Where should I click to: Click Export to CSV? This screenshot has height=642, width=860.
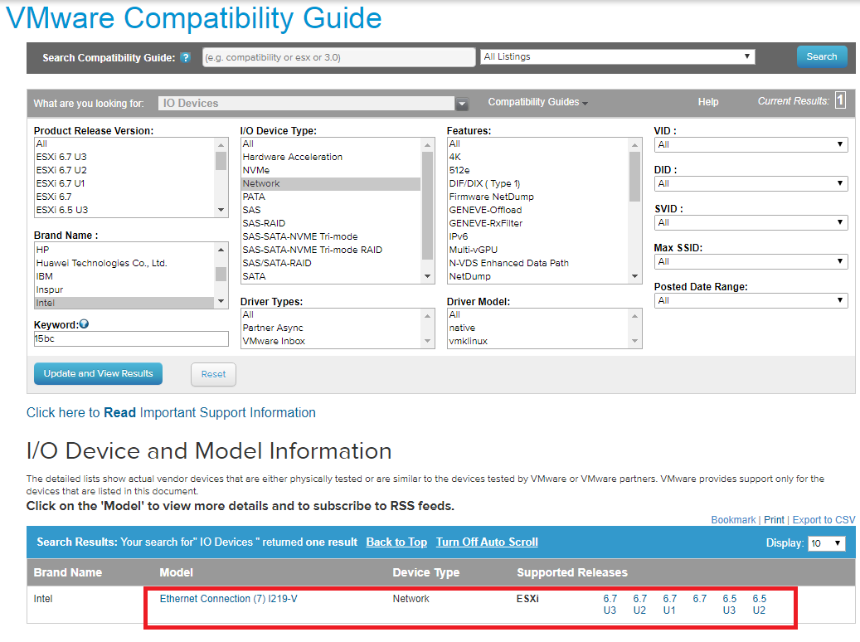[x=824, y=519]
